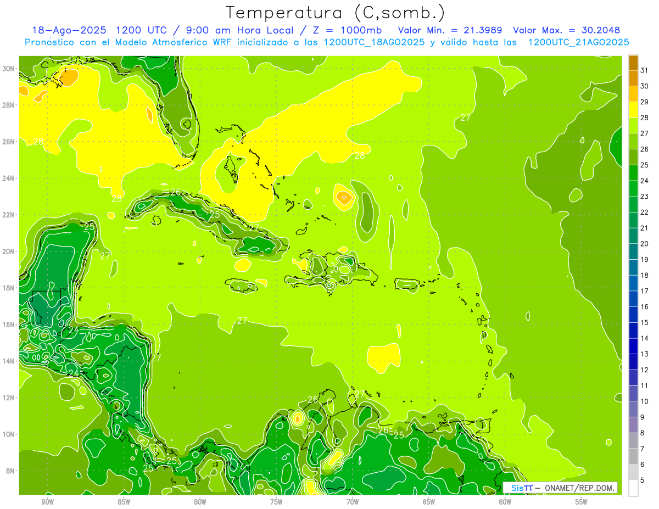Click the legend color band between 29 and 30

(x=633, y=94)
